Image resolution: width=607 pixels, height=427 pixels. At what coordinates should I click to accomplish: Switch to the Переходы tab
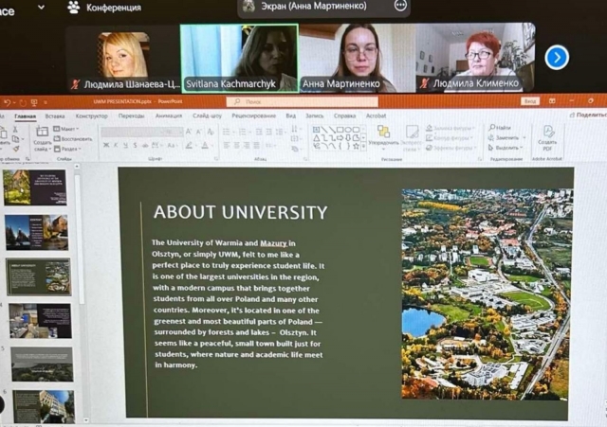131,116
